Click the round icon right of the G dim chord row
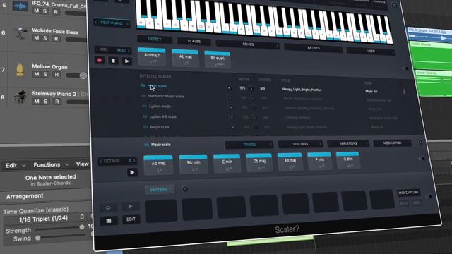452x254 pixels. point(423,159)
